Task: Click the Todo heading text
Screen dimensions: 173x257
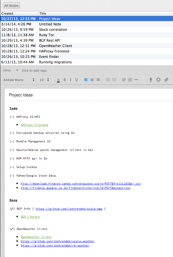Action: (x=13, y=108)
